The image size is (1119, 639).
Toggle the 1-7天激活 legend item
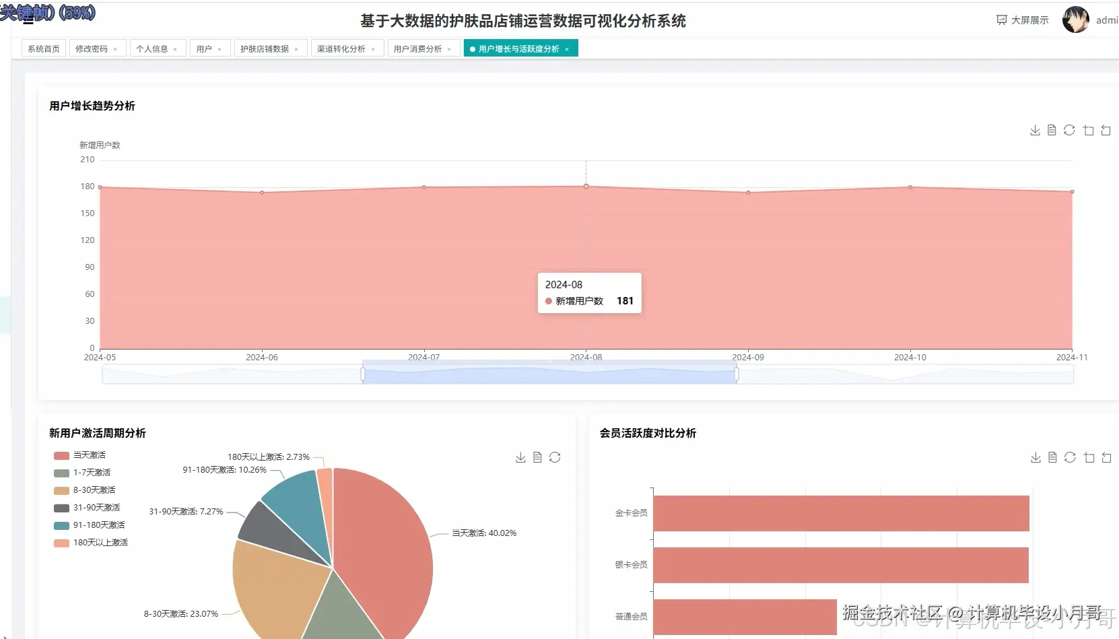click(82, 473)
